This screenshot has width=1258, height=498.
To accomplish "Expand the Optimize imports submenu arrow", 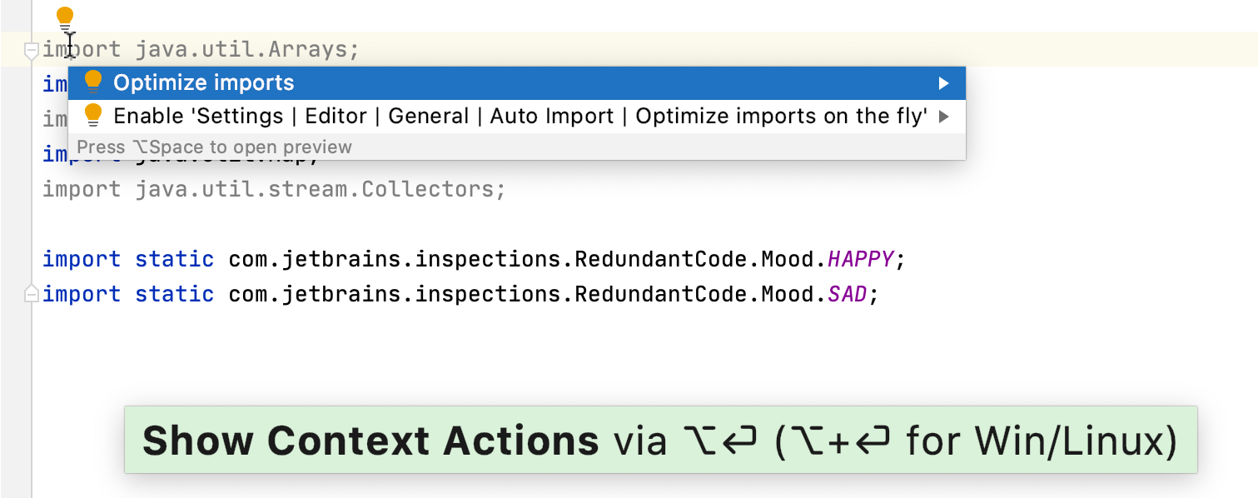I will [x=943, y=83].
